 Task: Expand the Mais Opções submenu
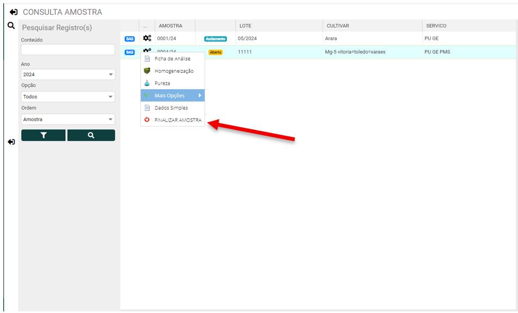[172, 96]
